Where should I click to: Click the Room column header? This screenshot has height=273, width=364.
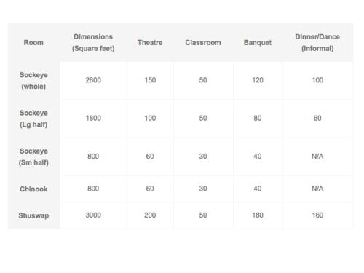[x=33, y=43]
